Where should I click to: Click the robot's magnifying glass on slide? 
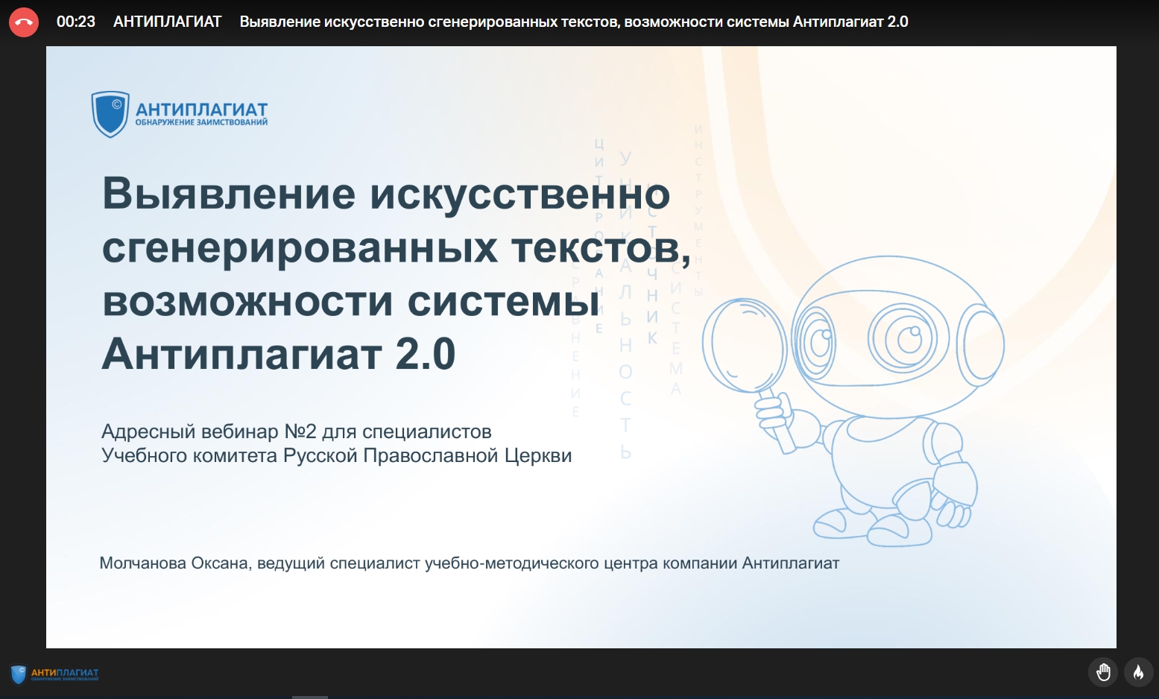point(744,344)
